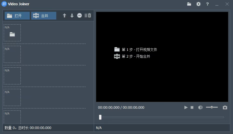Play the video preview
The width and height of the screenshot is (233, 134).
click(186, 107)
